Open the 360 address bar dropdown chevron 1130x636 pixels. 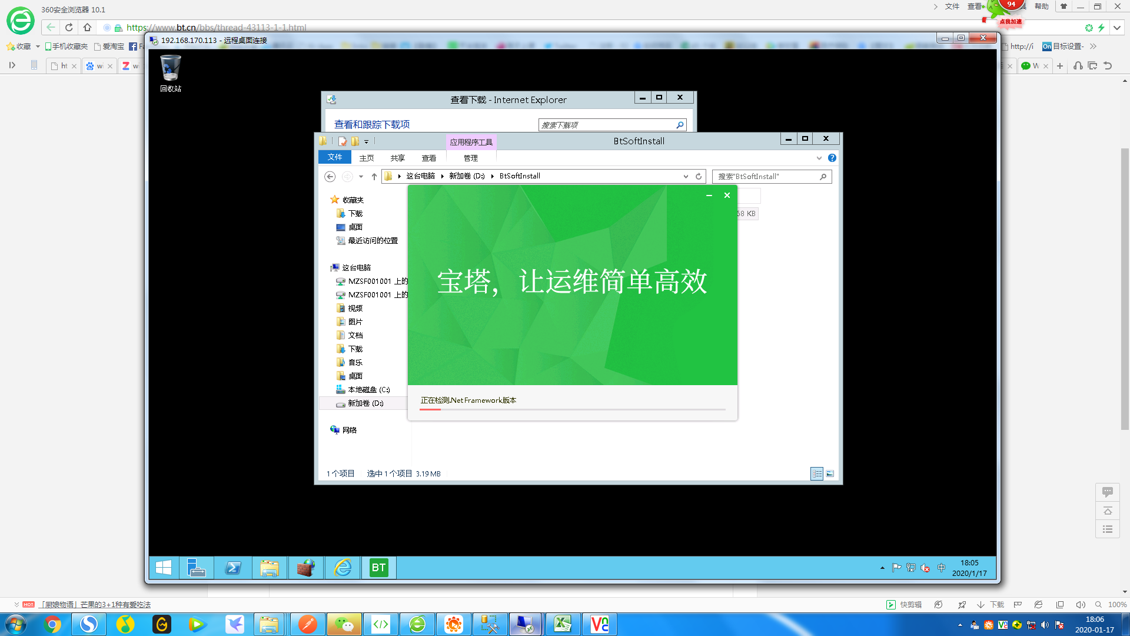pyautogui.click(x=1116, y=28)
